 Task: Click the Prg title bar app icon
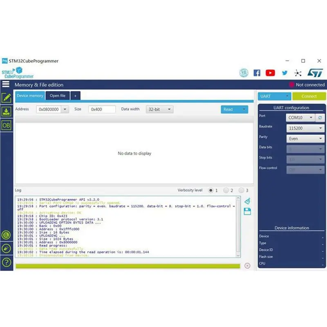click(4, 61)
